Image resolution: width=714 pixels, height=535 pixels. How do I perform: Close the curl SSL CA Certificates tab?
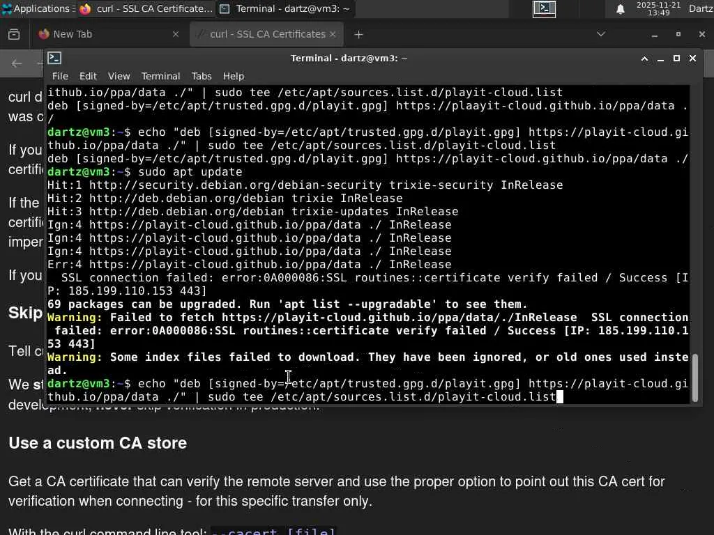333,34
